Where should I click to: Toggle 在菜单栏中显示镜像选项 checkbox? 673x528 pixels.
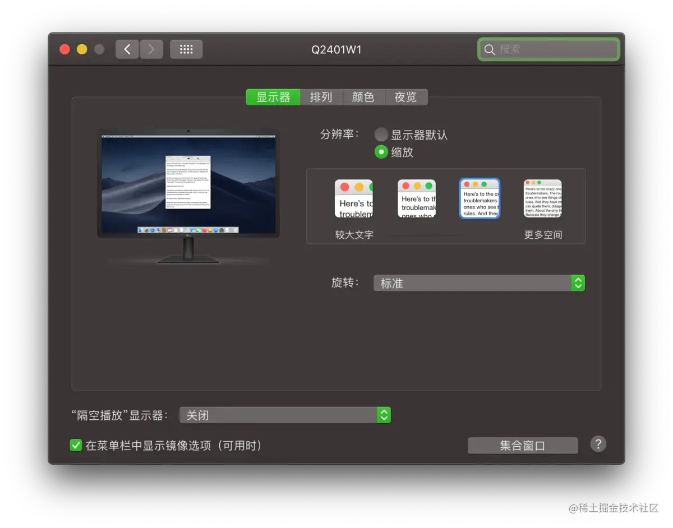pos(76,446)
